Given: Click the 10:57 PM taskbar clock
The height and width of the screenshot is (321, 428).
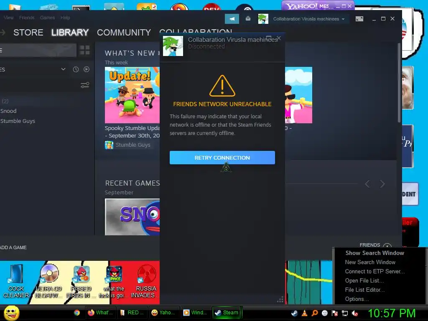Looking at the screenshot, I should [x=392, y=313].
